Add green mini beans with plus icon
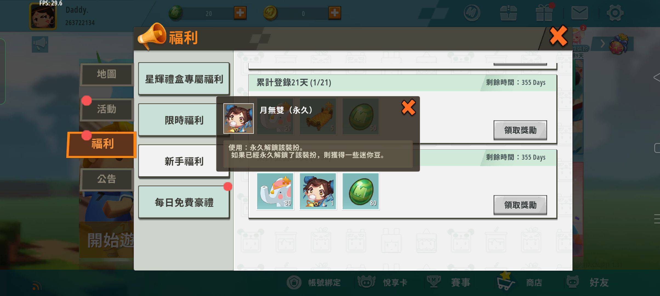The image size is (660, 296). (x=240, y=13)
